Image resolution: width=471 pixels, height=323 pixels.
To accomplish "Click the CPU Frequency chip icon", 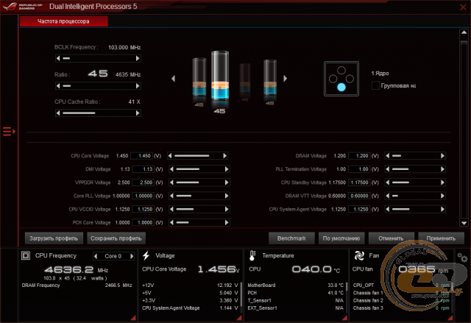I will [26, 255].
